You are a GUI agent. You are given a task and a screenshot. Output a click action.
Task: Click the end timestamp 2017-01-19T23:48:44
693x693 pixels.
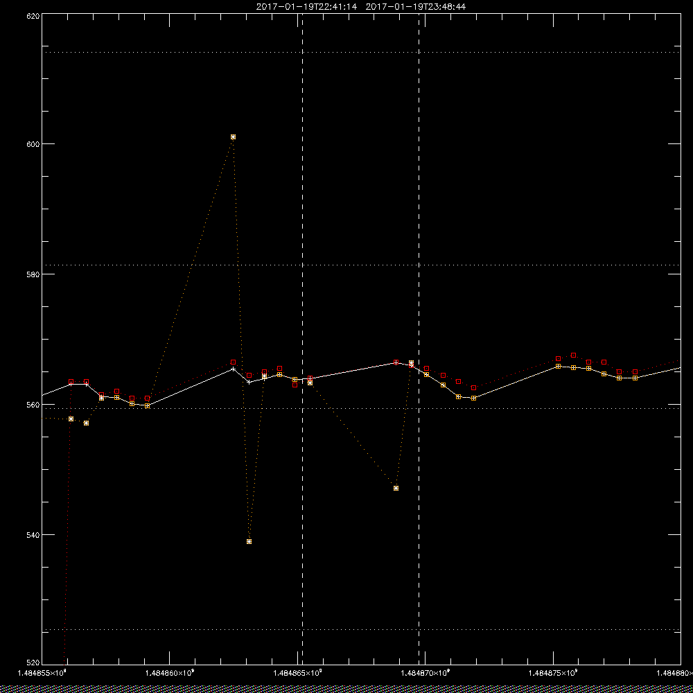[x=415, y=7]
